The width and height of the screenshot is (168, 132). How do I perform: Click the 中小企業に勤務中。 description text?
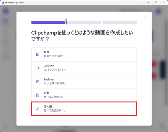(55, 83)
